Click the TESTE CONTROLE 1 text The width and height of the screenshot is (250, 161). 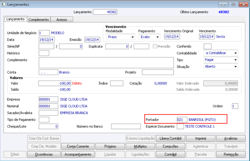[200, 126]
